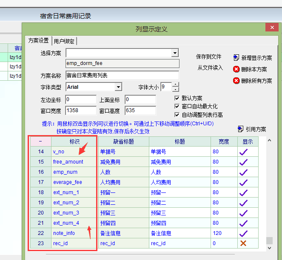The image size is (282, 260).
Task: Expand the 字体类型 Arial dropdown
Action: [118, 87]
